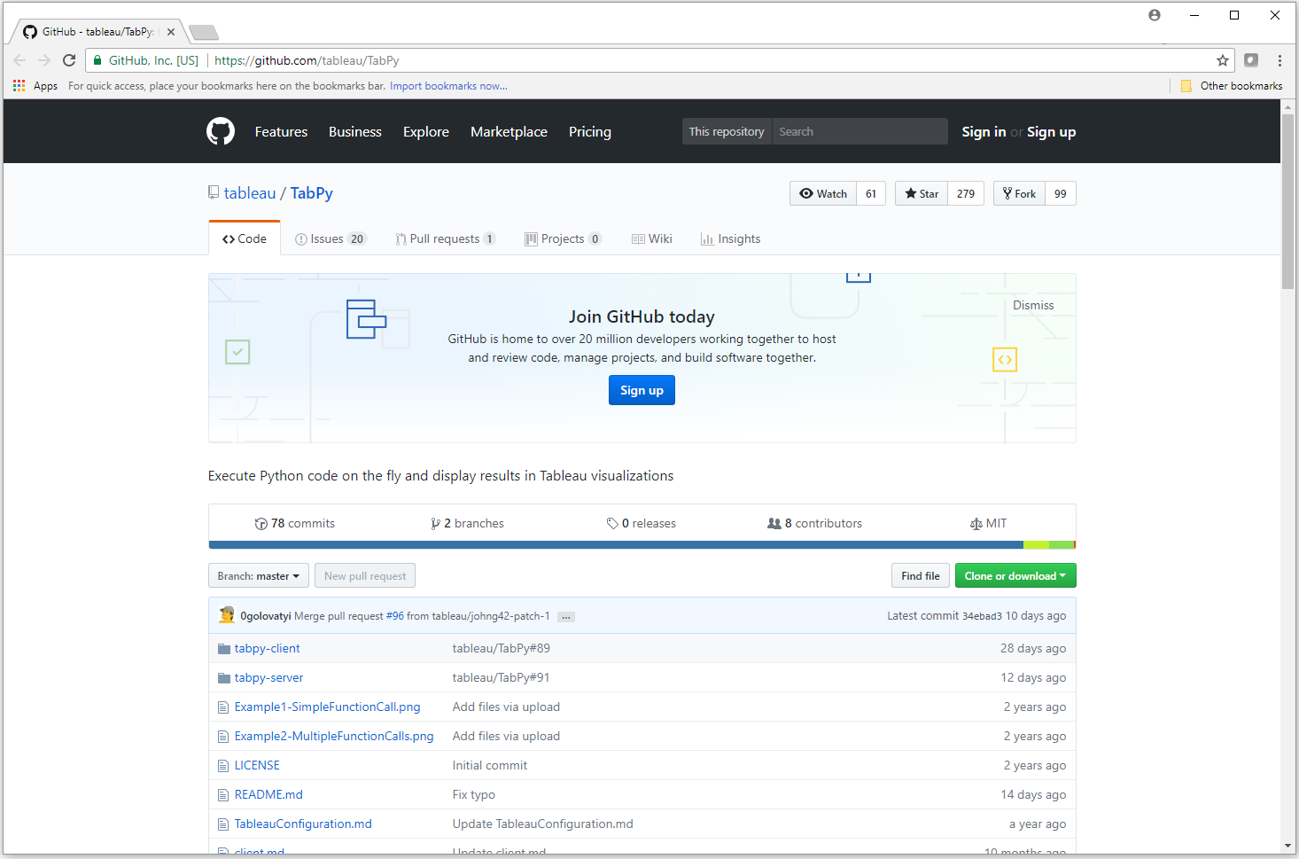View the 0 releases link
The height and width of the screenshot is (859, 1299).
[642, 523]
